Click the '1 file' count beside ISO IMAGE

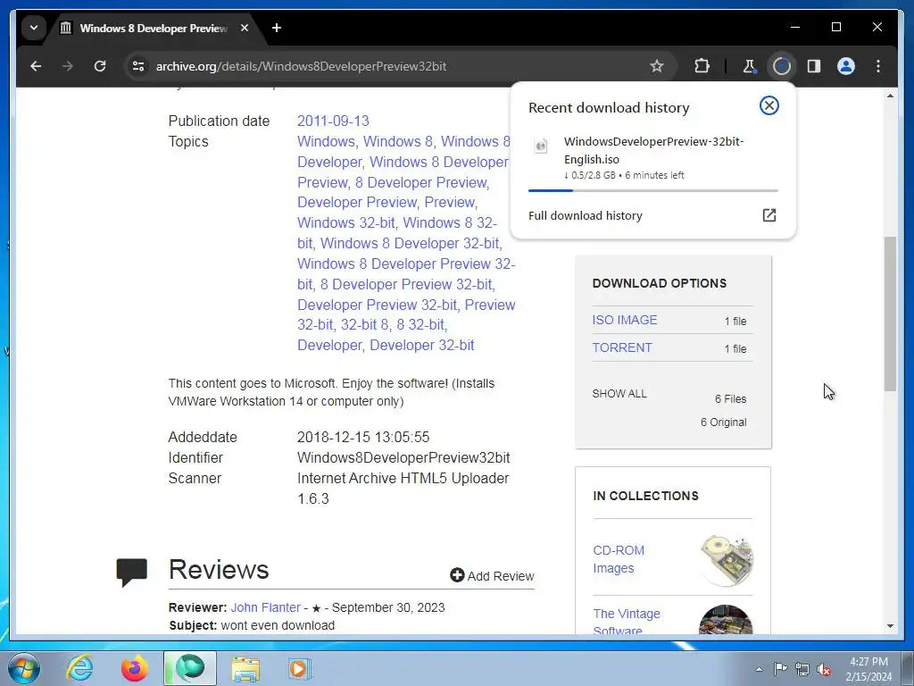pyautogui.click(x=735, y=322)
